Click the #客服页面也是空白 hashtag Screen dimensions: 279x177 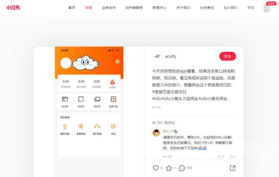click(169, 92)
